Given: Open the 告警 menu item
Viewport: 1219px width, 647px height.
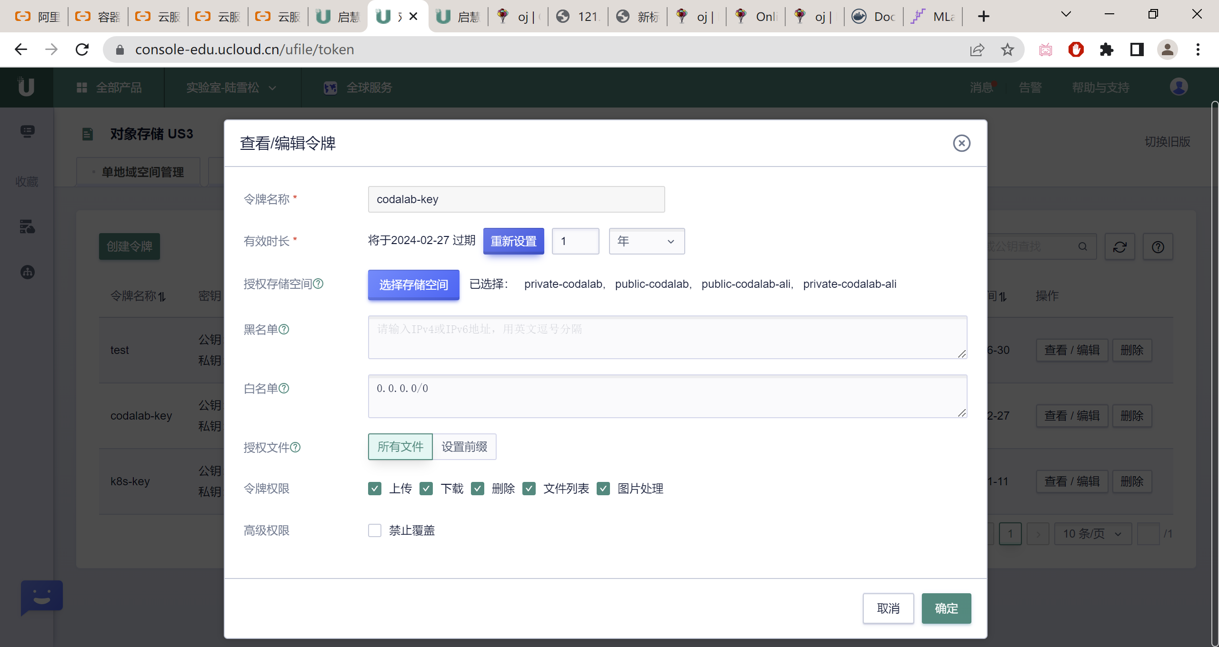Looking at the screenshot, I should pyautogui.click(x=1030, y=88).
